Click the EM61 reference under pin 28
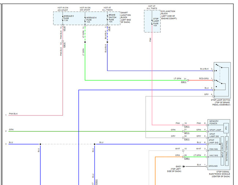Screen dimensions: 238x185 pos(187,158)
